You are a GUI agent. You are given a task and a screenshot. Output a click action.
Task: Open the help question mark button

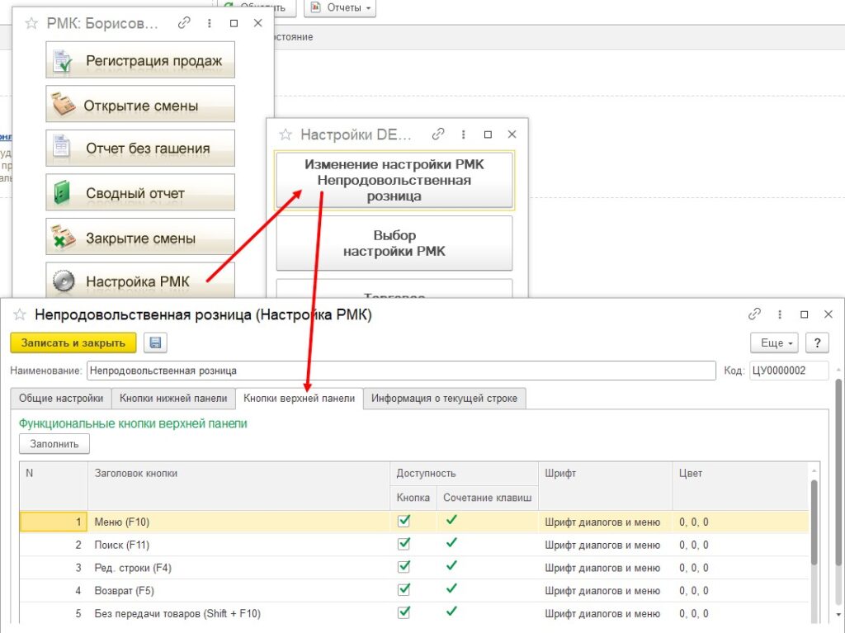pos(816,342)
